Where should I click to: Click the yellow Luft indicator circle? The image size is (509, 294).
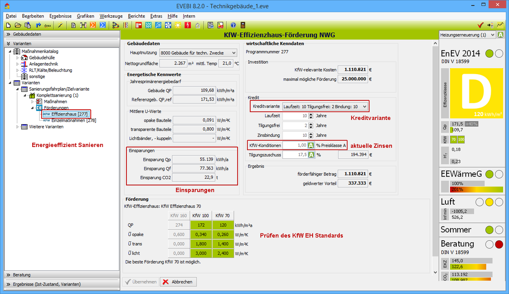(489, 202)
